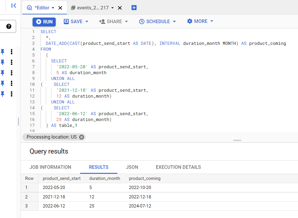
Task: Click FROM keyword on line 4
Action: [46, 50]
